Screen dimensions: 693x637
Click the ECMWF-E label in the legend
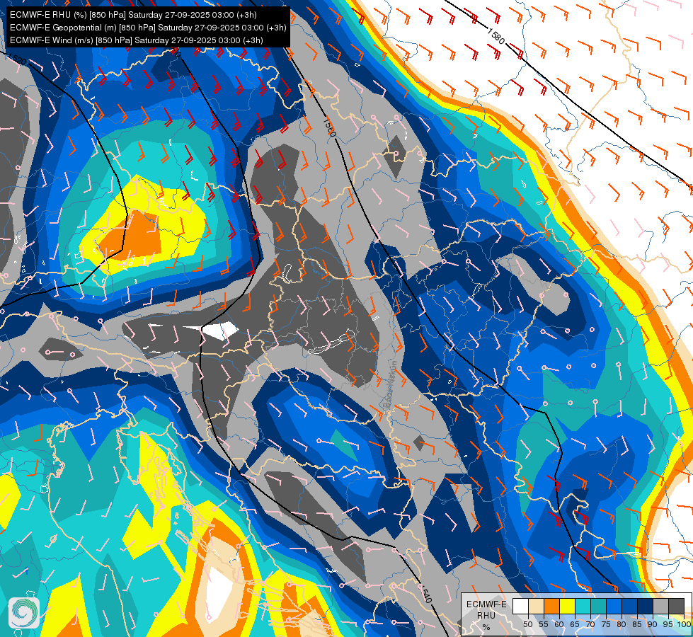pyautogui.click(x=486, y=604)
